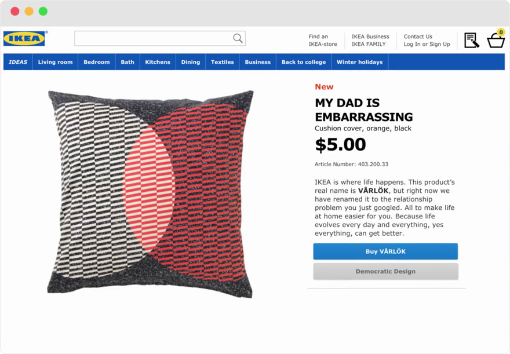This screenshot has width=510, height=354.
Task: Open the Kitchens navigation tab
Action: coord(158,62)
